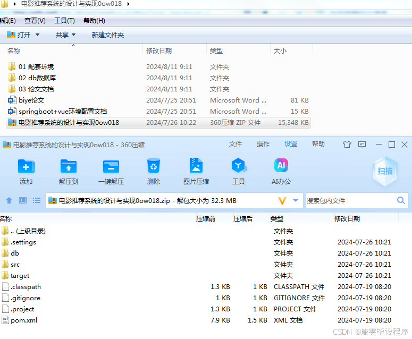Image resolution: width=412 pixels, height=339 pixels.
Task: Open the 查看(V) menu in Explorer
Action: (x=35, y=21)
